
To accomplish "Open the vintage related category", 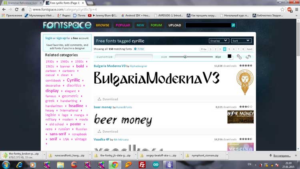I will tap(80, 139).
